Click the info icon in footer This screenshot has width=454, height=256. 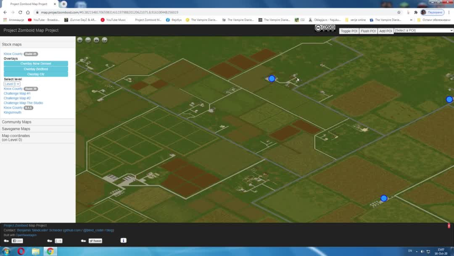coord(123,240)
